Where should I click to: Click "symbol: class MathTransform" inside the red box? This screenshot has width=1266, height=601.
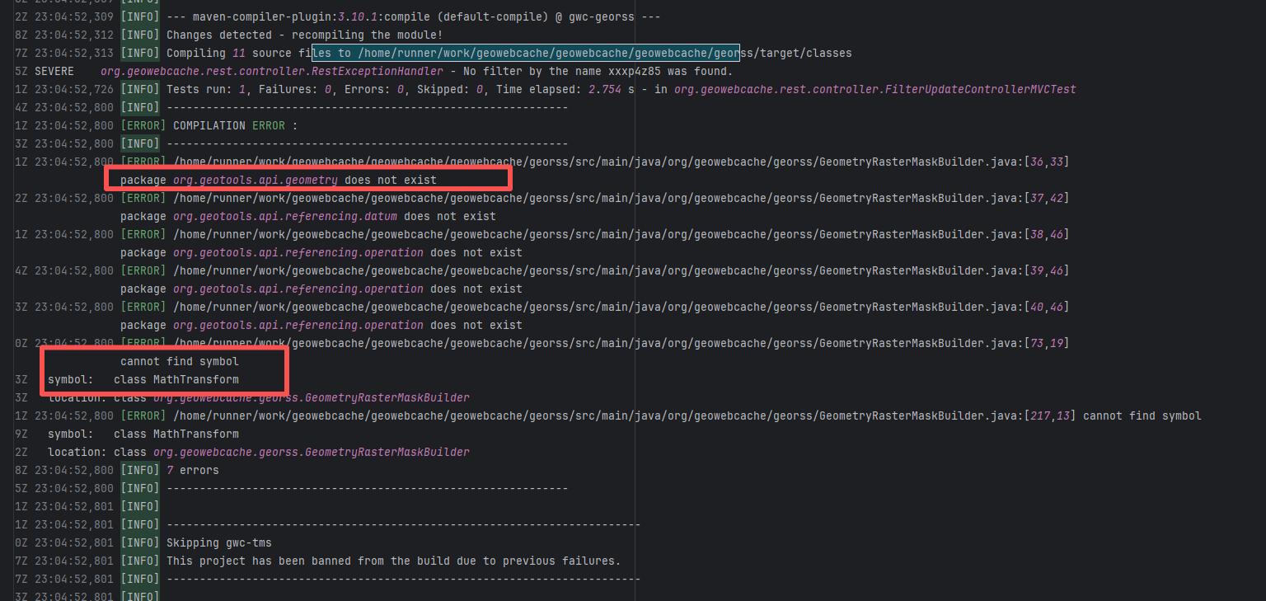coord(143,379)
